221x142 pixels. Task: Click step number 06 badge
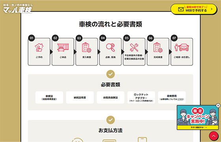(150, 38)
